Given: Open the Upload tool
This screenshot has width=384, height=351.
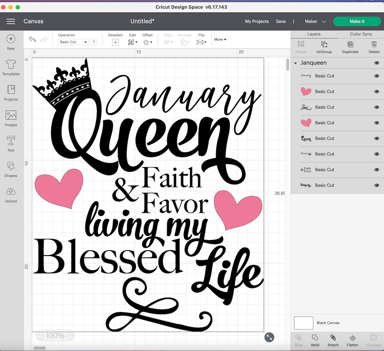Looking at the screenshot, I should click(x=10, y=194).
